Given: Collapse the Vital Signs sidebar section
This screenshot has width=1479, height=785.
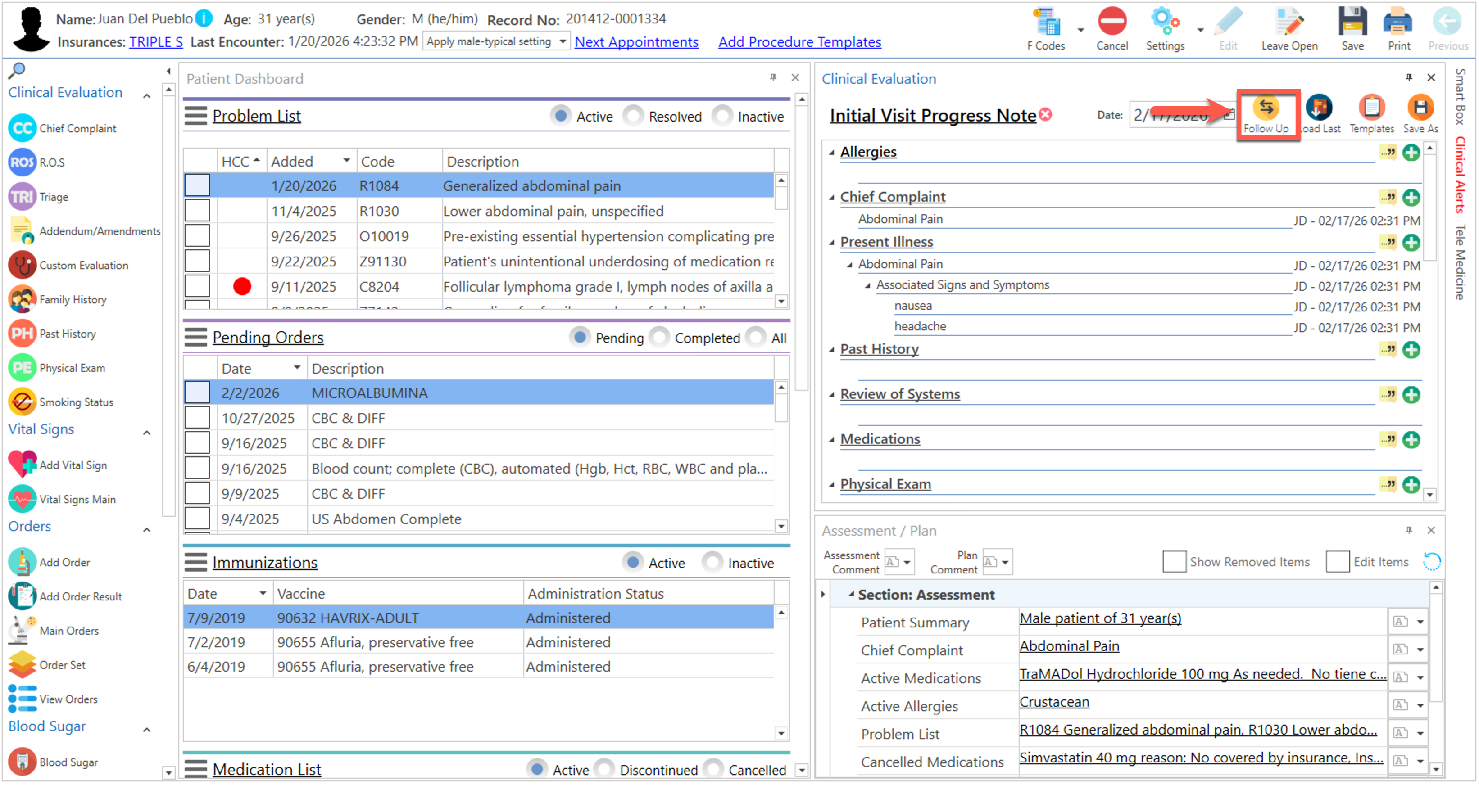Looking at the screenshot, I should coord(147,433).
